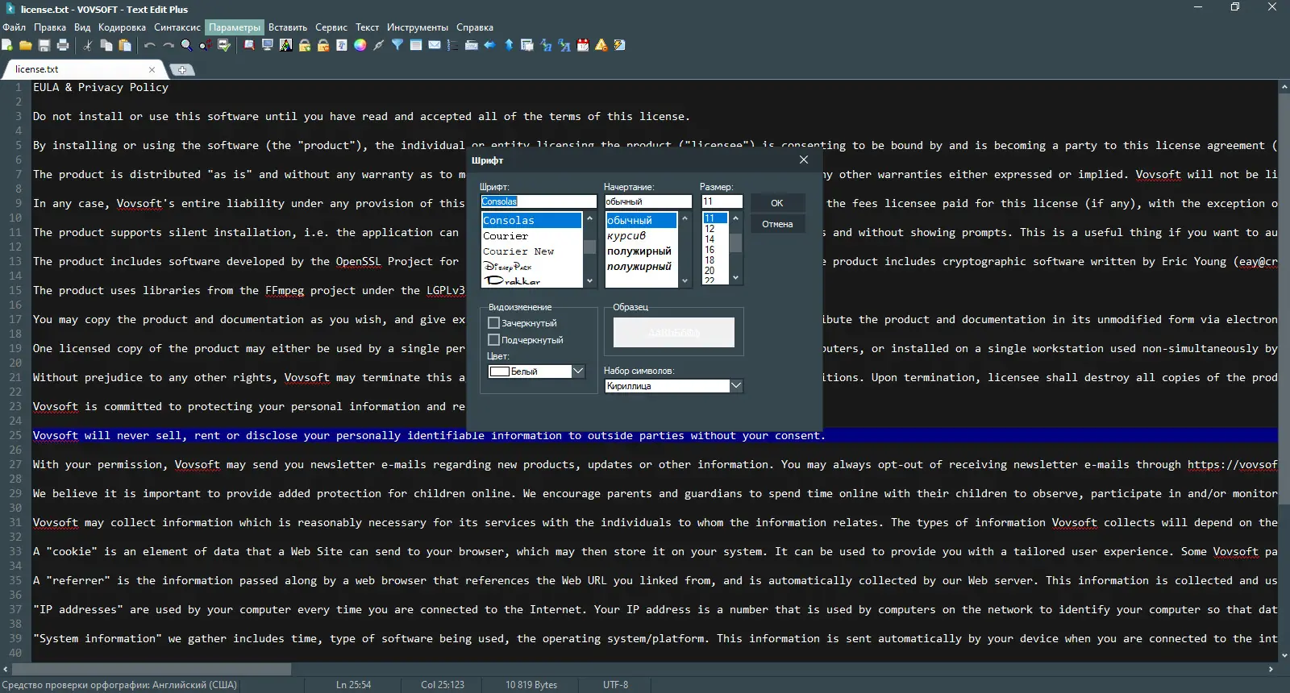Click the padlock with plus toolbar icon
Image resolution: width=1290 pixels, height=693 pixels.
click(x=305, y=45)
